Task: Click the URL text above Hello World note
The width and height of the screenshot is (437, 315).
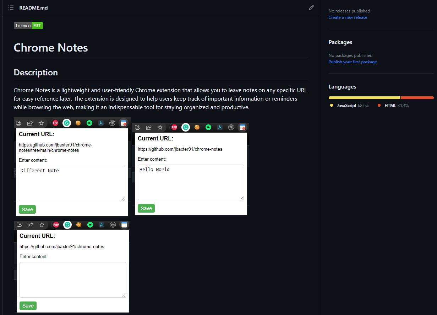Action: click(180, 149)
